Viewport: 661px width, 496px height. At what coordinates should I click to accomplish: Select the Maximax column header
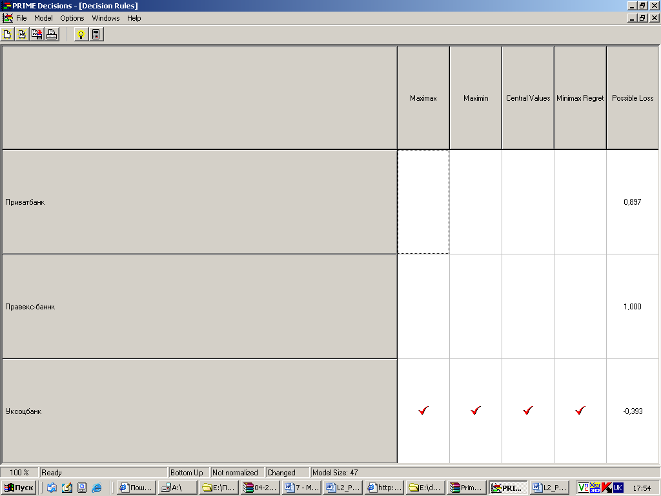[423, 98]
